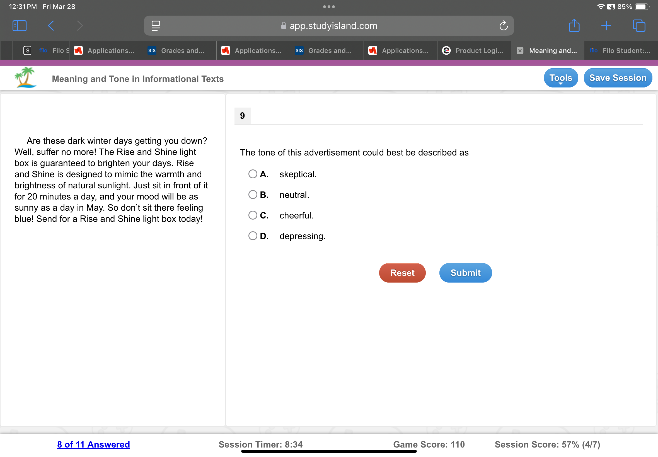This screenshot has height=457, width=658.
Task: Submit the answer
Action: coord(466,273)
